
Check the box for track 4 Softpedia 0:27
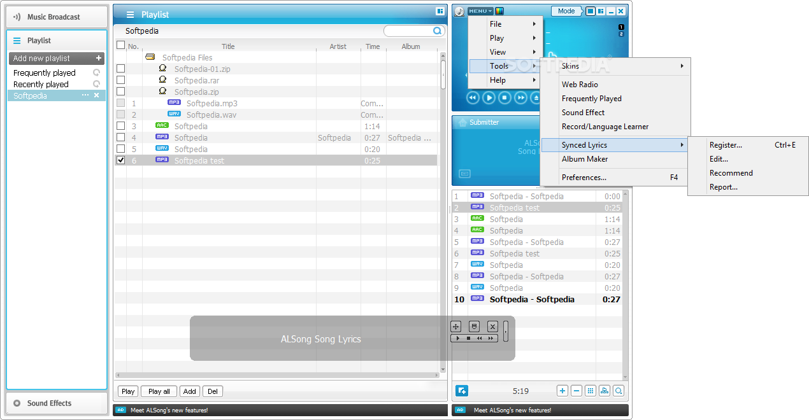[x=120, y=137]
